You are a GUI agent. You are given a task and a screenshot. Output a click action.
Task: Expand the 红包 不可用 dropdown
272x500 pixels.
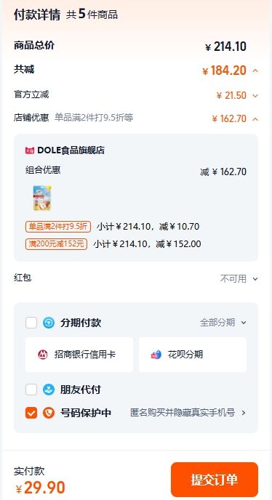pyautogui.click(x=239, y=278)
